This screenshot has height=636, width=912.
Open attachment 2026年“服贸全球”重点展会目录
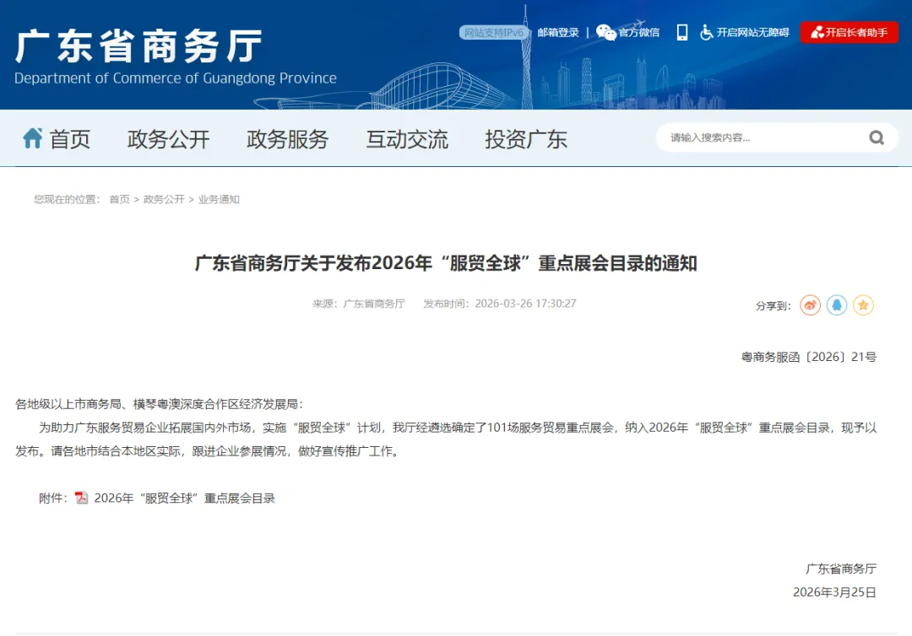coord(184,498)
